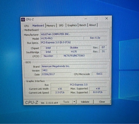This screenshot has height=124, width=139.
Task: Click Bus Specs value PCI-Express 3.0 (8.0 GT/s)
Action: point(74,42)
